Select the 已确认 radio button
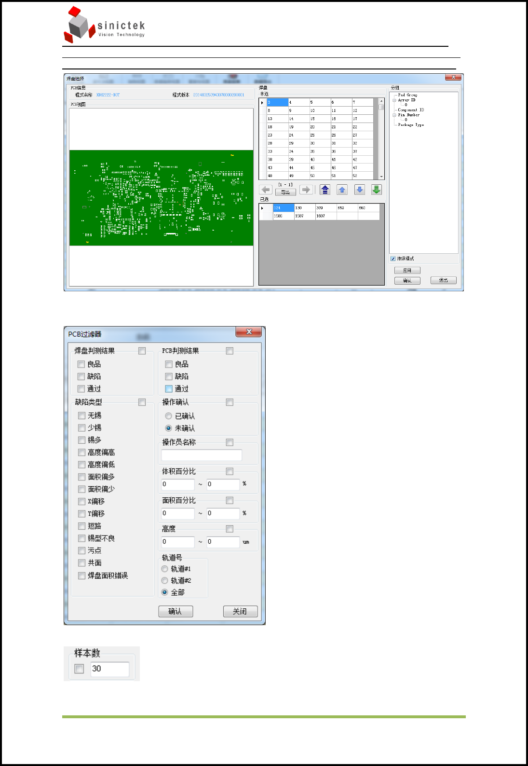The height and width of the screenshot is (766, 528). [168, 416]
